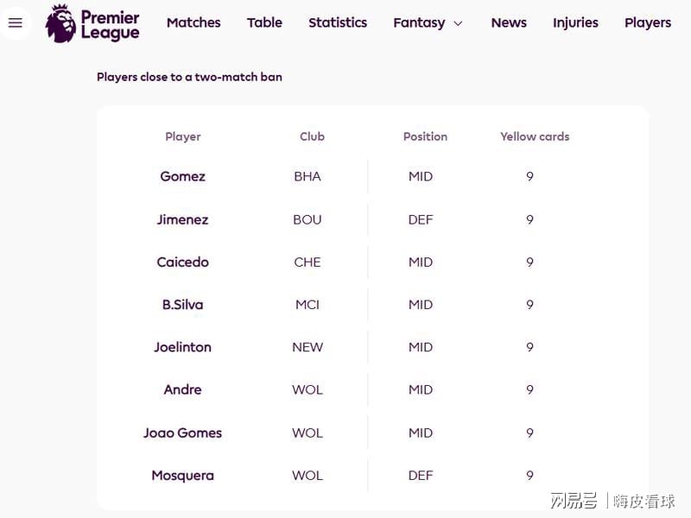The height and width of the screenshot is (518, 691).
Task: Click the Player column header
Action: (x=183, y=136)
